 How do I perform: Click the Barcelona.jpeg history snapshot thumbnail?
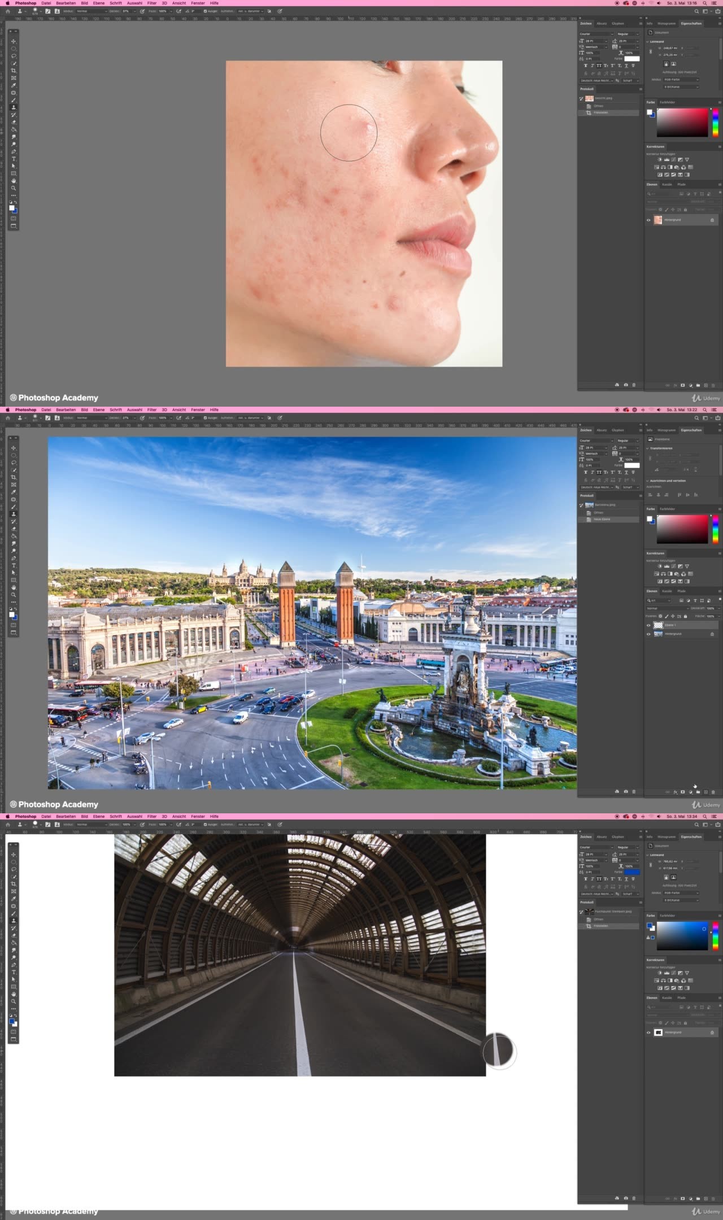(589, 505)
